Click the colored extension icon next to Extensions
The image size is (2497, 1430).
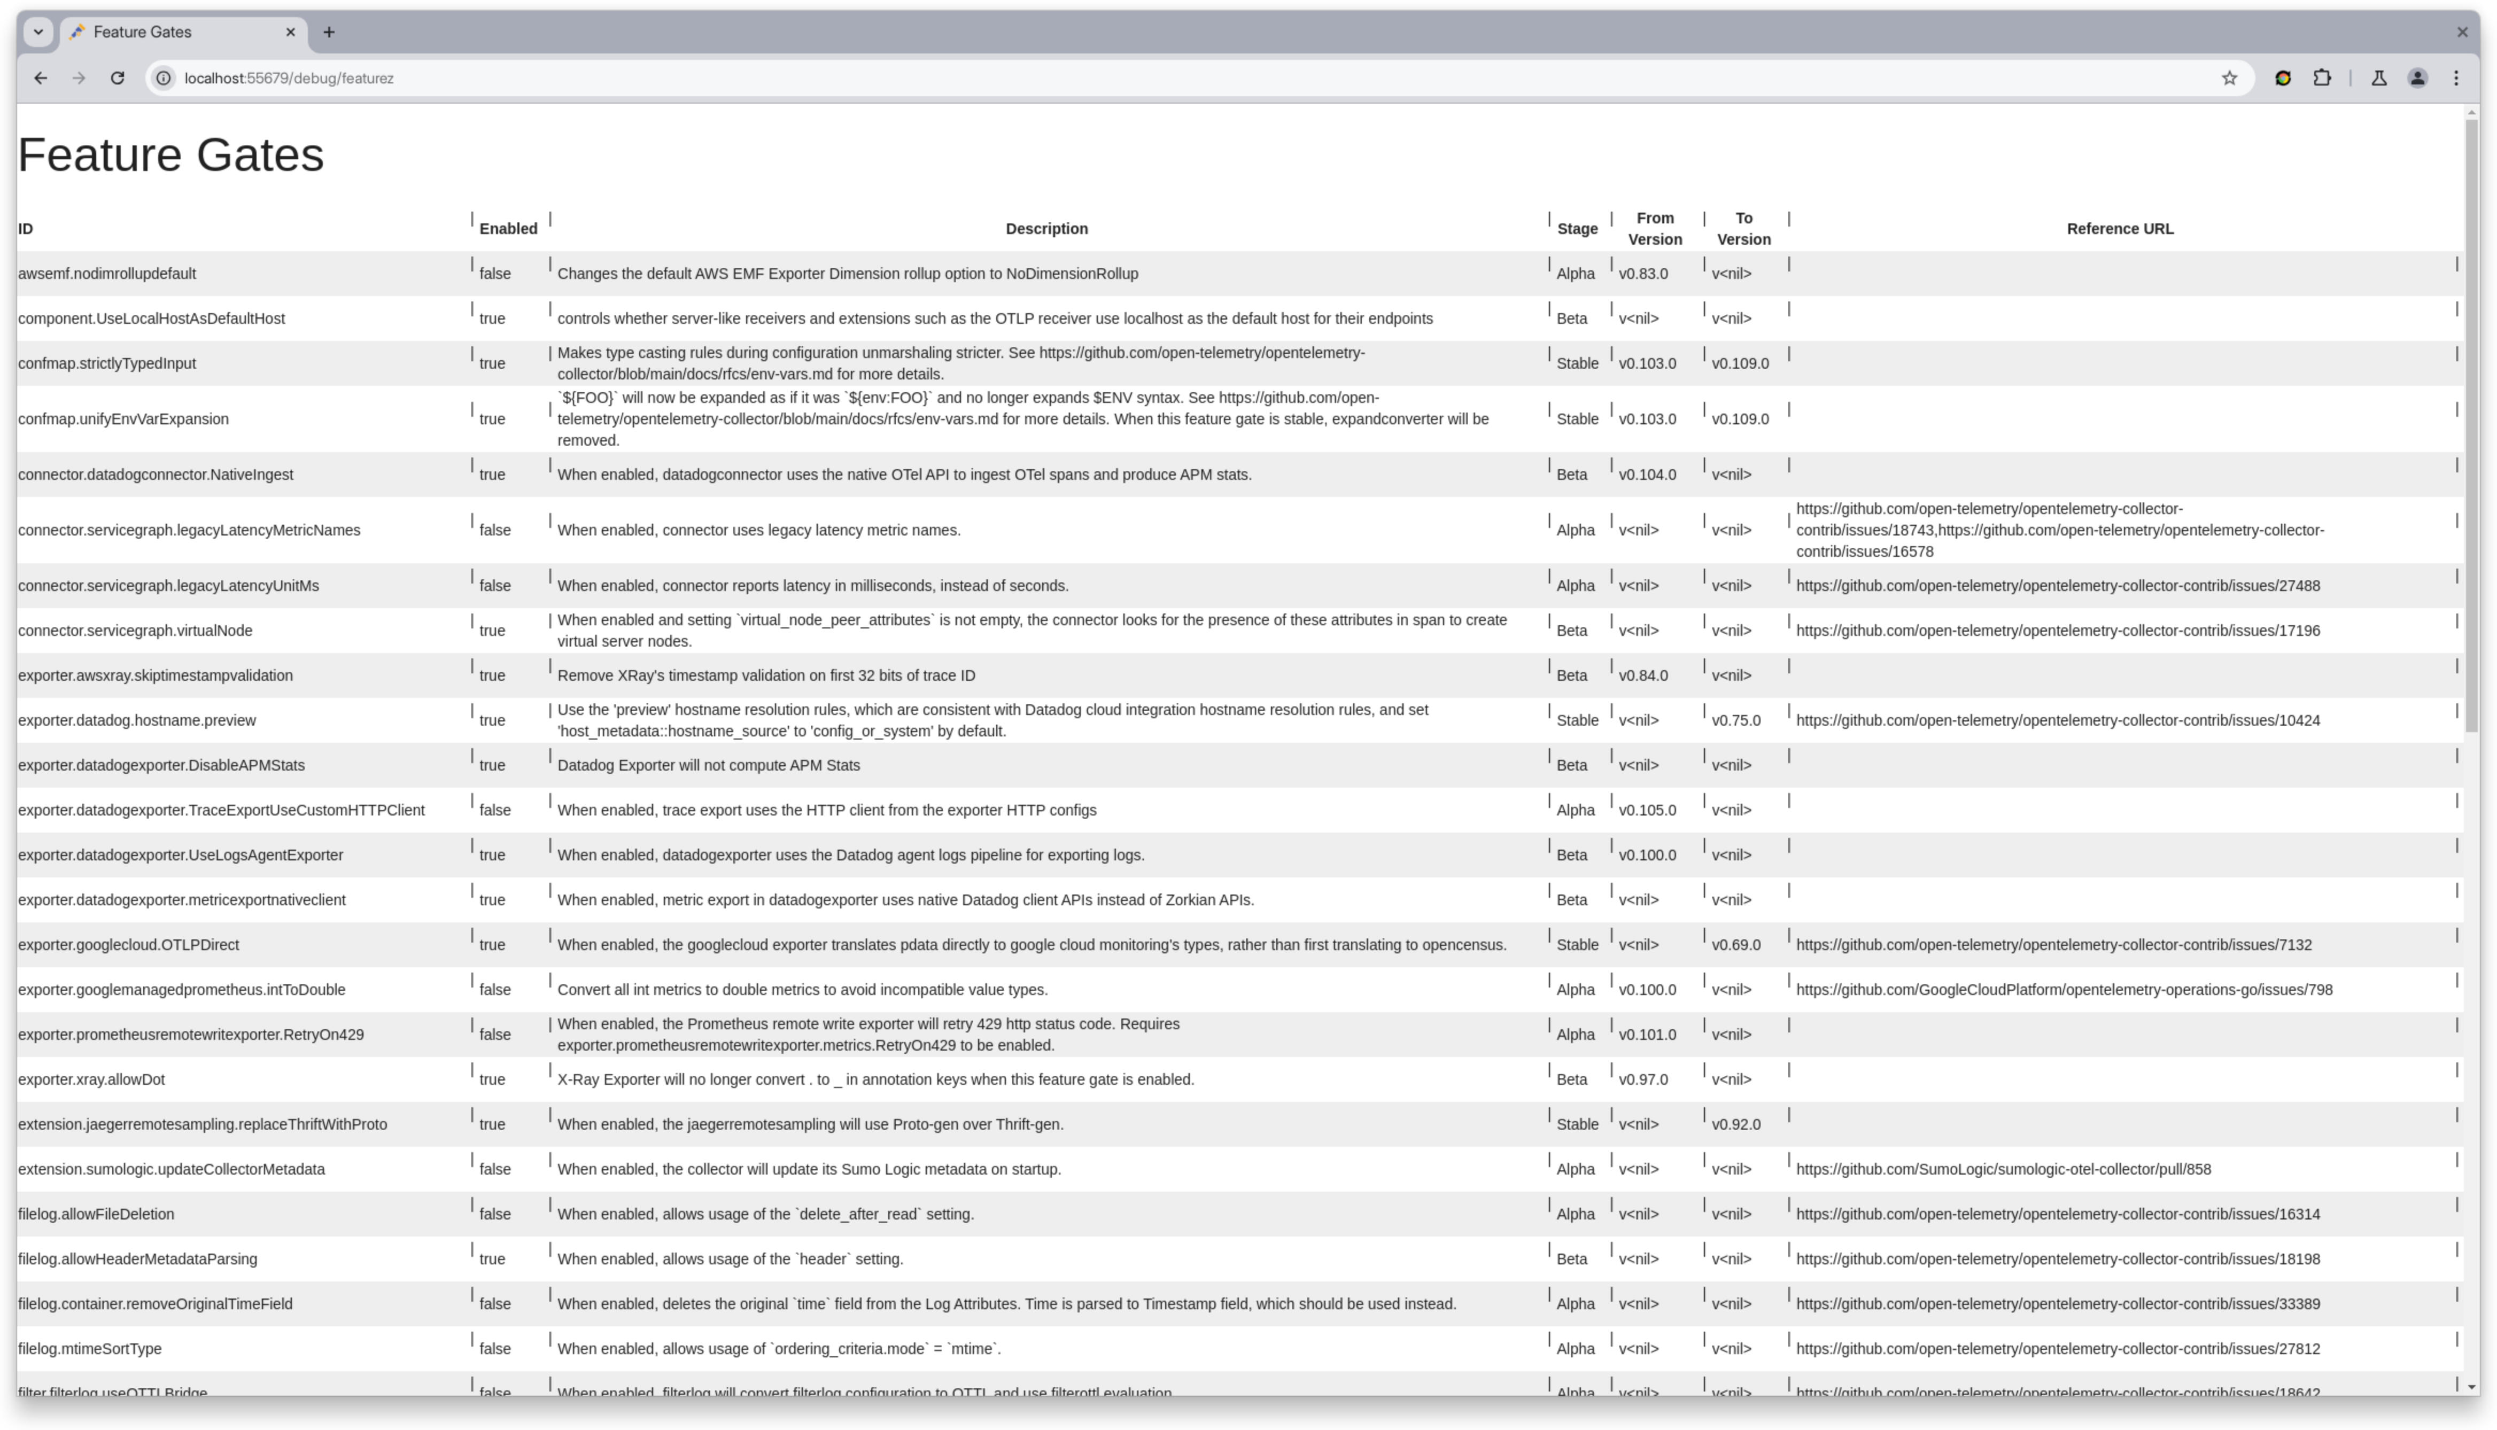(x=2283, y=79)
